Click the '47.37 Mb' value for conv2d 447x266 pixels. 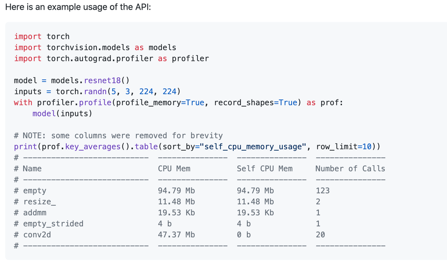[177, 235]
